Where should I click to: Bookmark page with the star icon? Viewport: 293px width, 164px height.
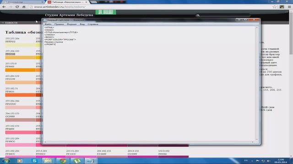point(275,7)
